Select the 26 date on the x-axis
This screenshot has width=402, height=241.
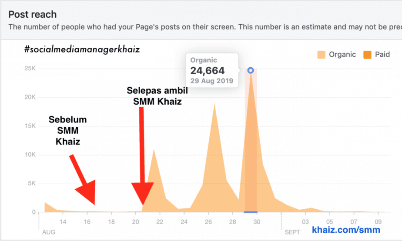point(208,221)
